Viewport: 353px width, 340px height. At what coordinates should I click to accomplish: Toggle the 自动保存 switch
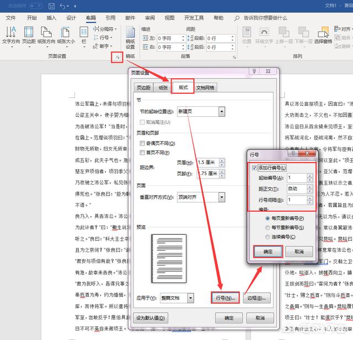coord(35,6)
